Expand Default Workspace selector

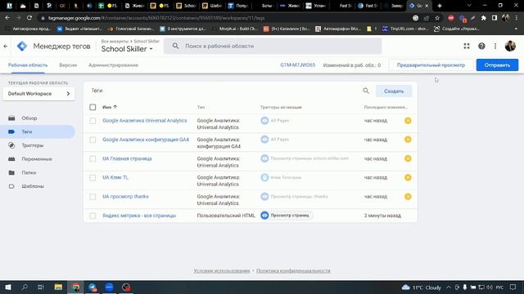(38, 94)
